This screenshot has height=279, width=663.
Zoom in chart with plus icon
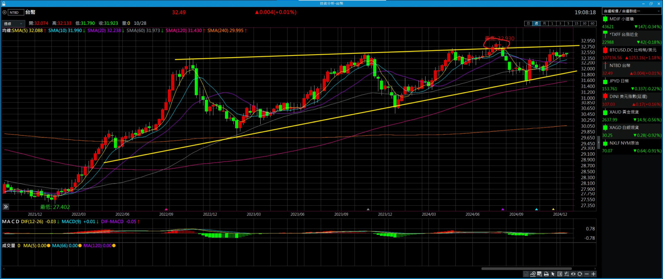coord(593,274)
